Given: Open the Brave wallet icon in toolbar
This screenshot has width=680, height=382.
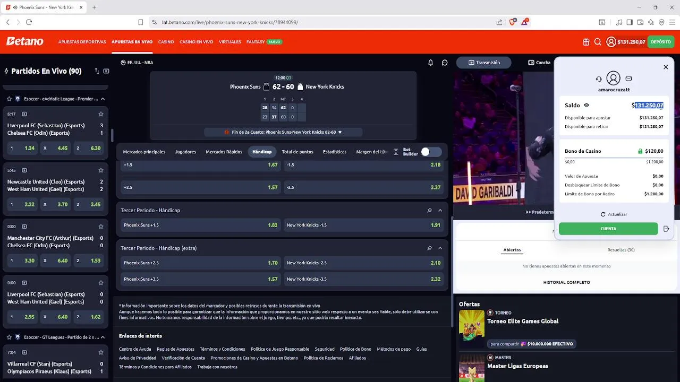Looking at the screenshot, I should coord(640,22).
